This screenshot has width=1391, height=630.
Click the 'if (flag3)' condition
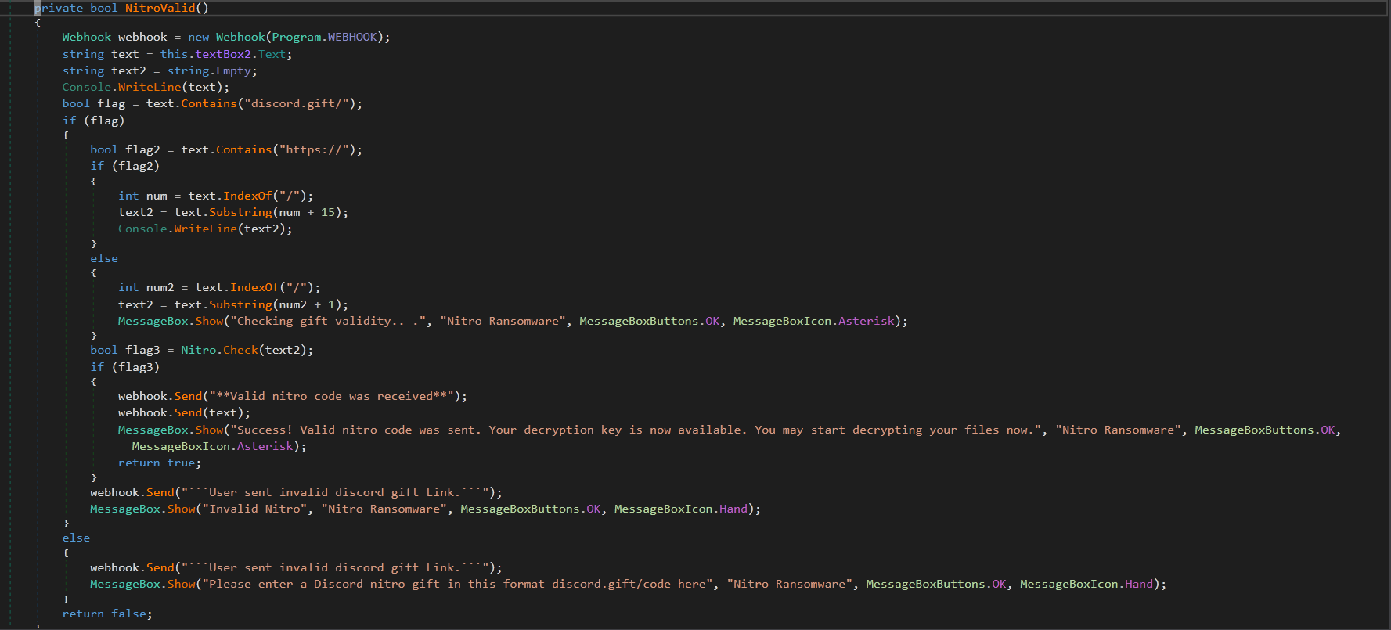(124, 367)
